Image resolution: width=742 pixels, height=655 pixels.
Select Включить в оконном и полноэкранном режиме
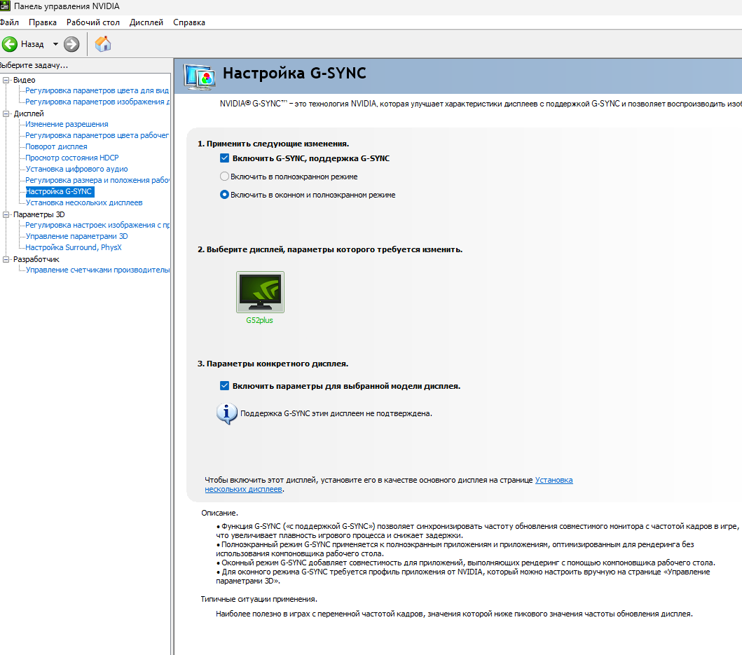click(224, 195)
